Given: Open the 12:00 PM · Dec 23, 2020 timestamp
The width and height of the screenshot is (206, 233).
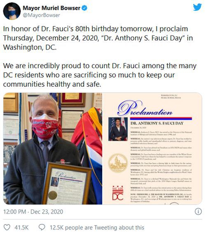Looking at the screenshot, I should tap(33, 212).
